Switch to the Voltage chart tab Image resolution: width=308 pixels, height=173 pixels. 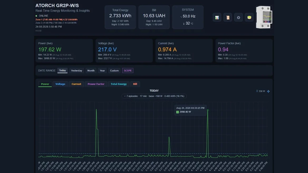(x=60, y=84)
